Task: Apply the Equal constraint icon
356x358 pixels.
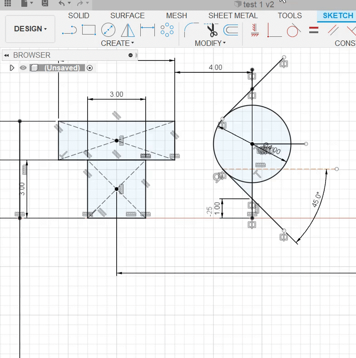Action: pyautogui.click(x=314, y=30)
